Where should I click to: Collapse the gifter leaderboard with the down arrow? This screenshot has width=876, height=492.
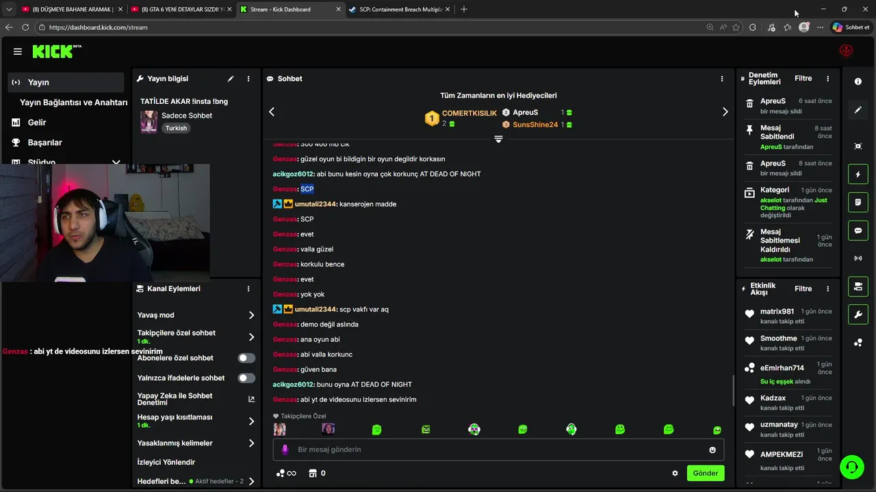498,139
